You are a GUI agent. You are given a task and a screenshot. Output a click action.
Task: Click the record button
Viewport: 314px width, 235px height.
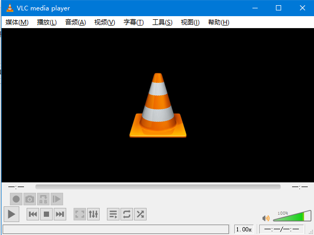point(16,199)
